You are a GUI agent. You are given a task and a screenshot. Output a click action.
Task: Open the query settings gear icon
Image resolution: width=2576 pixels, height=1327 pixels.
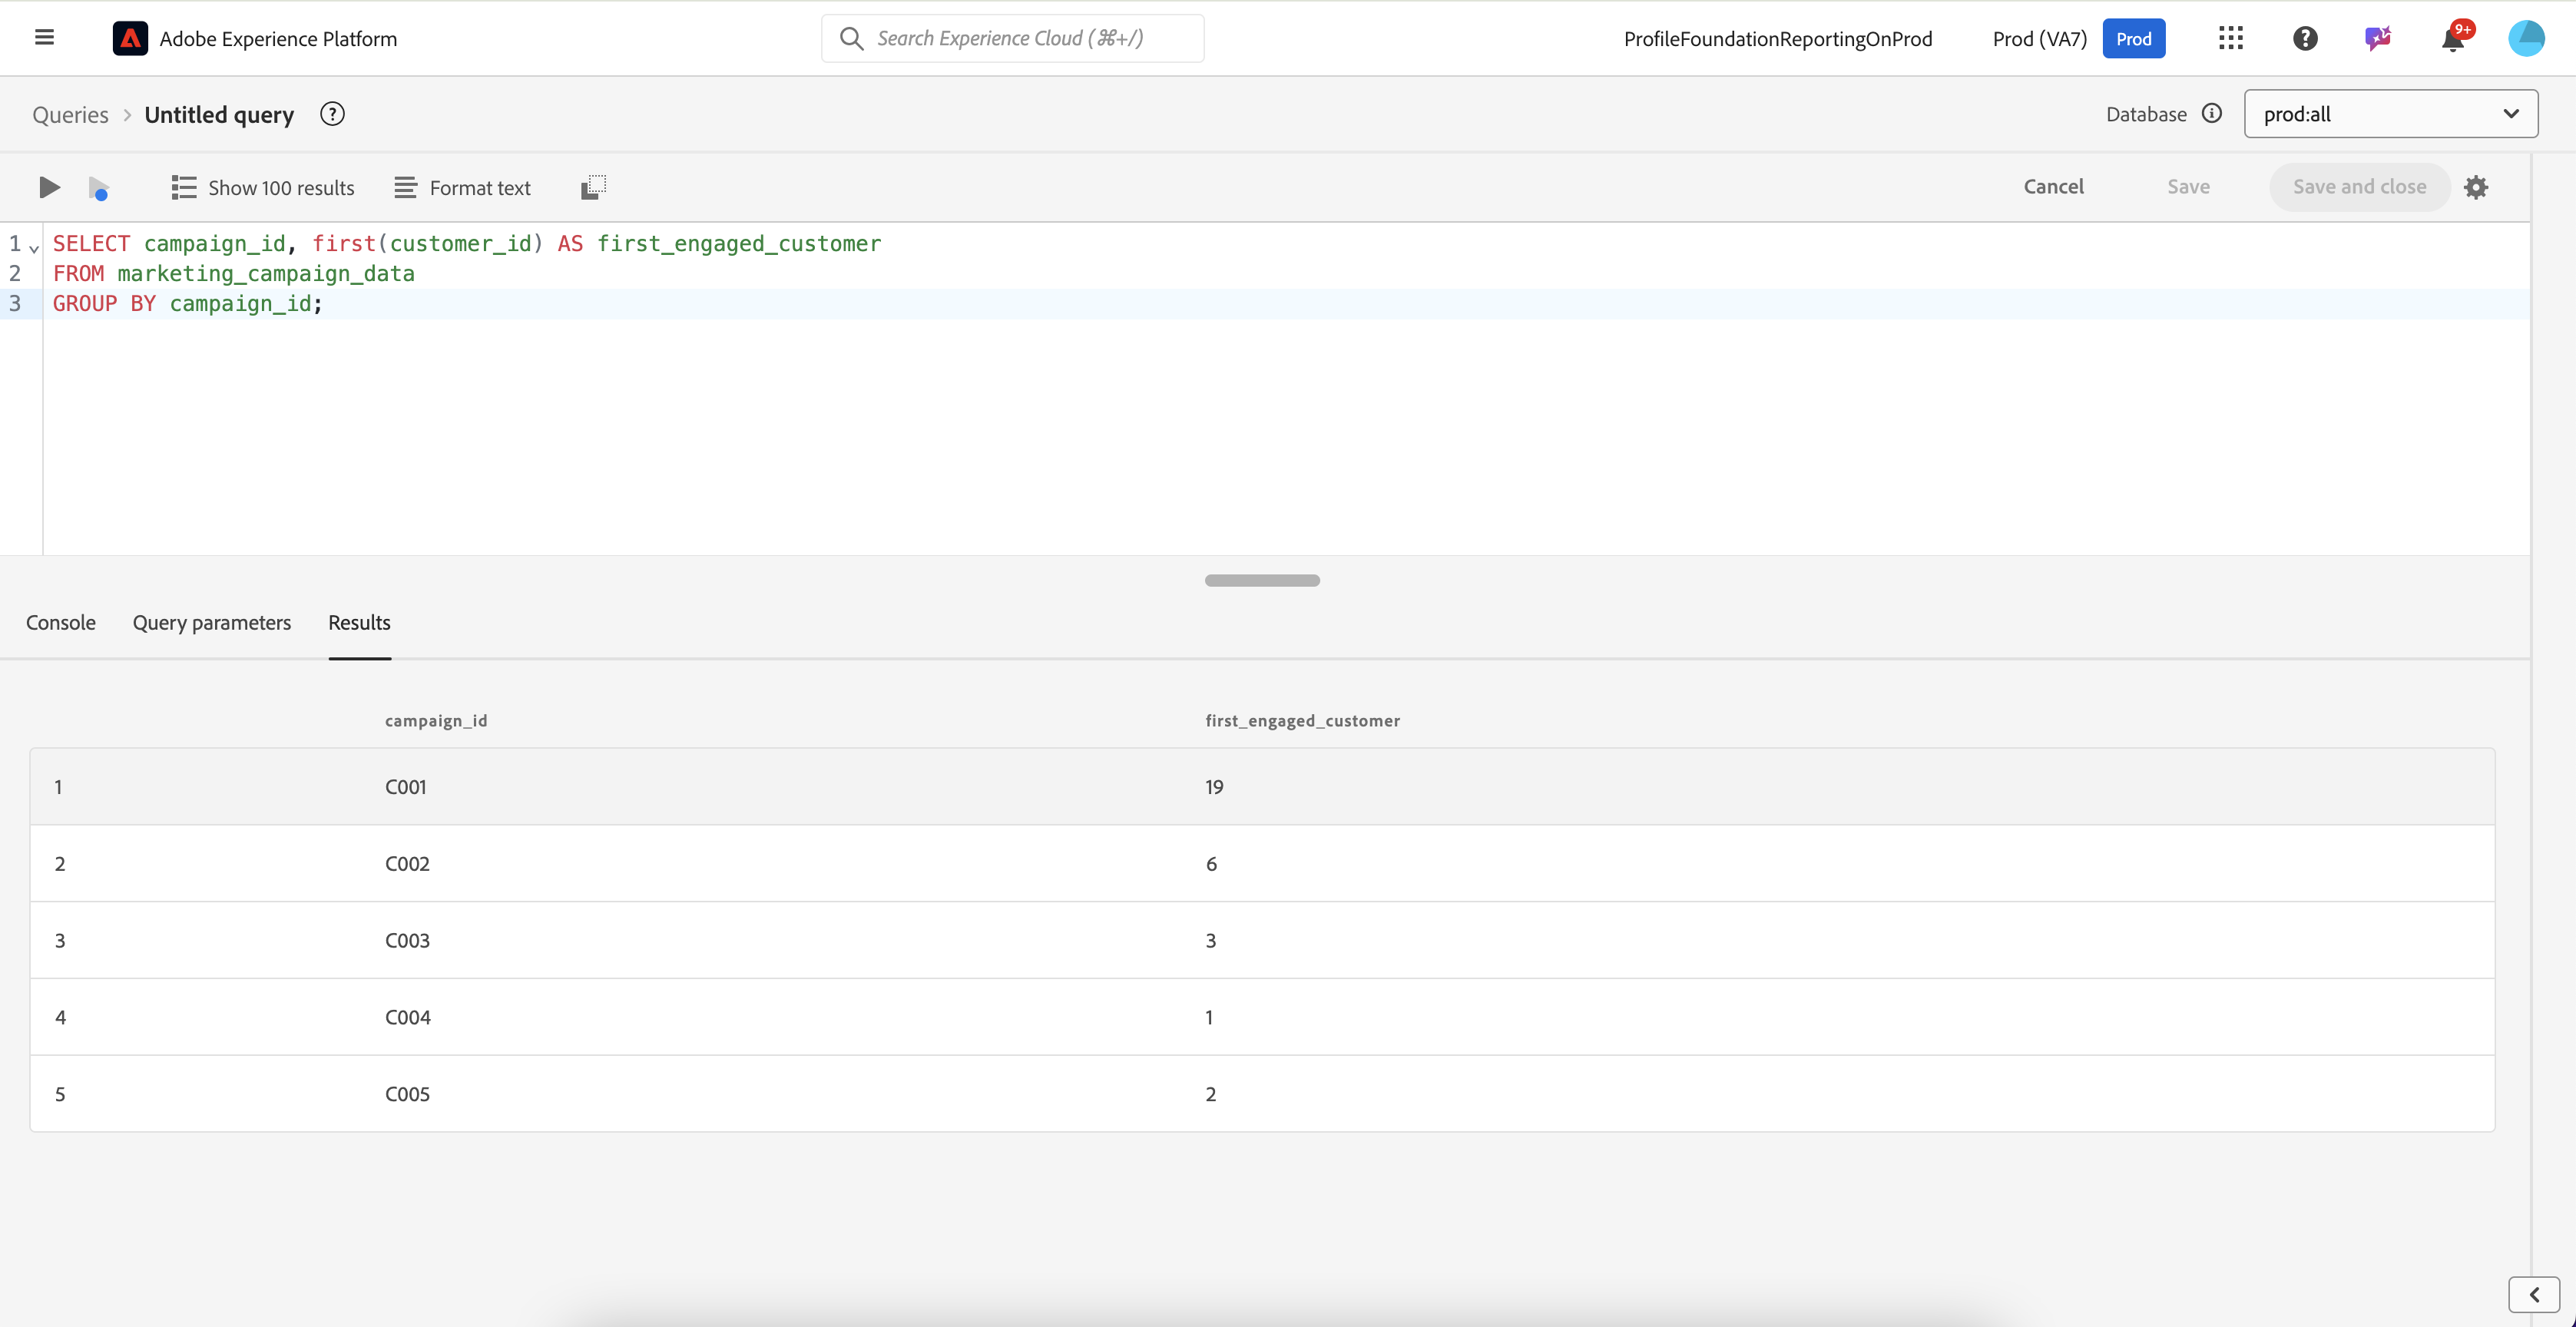coord(2476,187)
